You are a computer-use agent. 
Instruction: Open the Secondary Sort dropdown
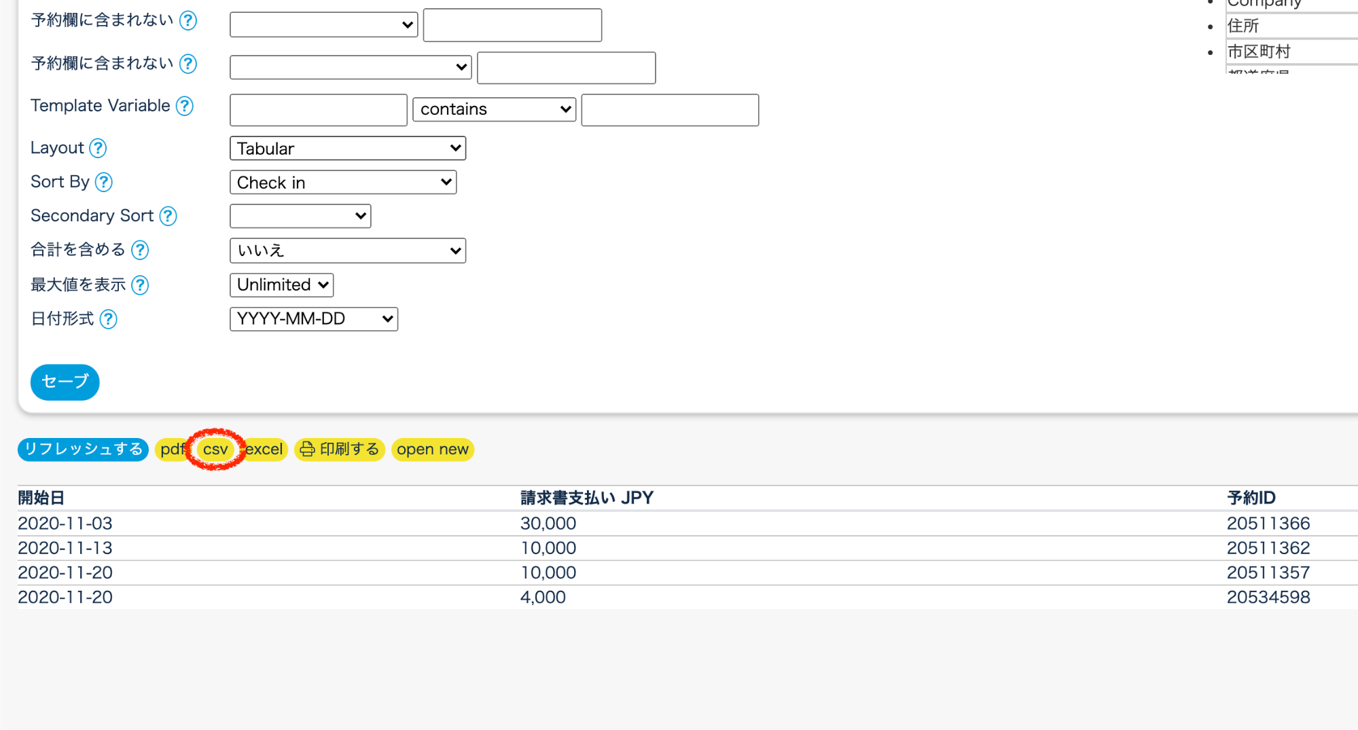click(300, 217)
